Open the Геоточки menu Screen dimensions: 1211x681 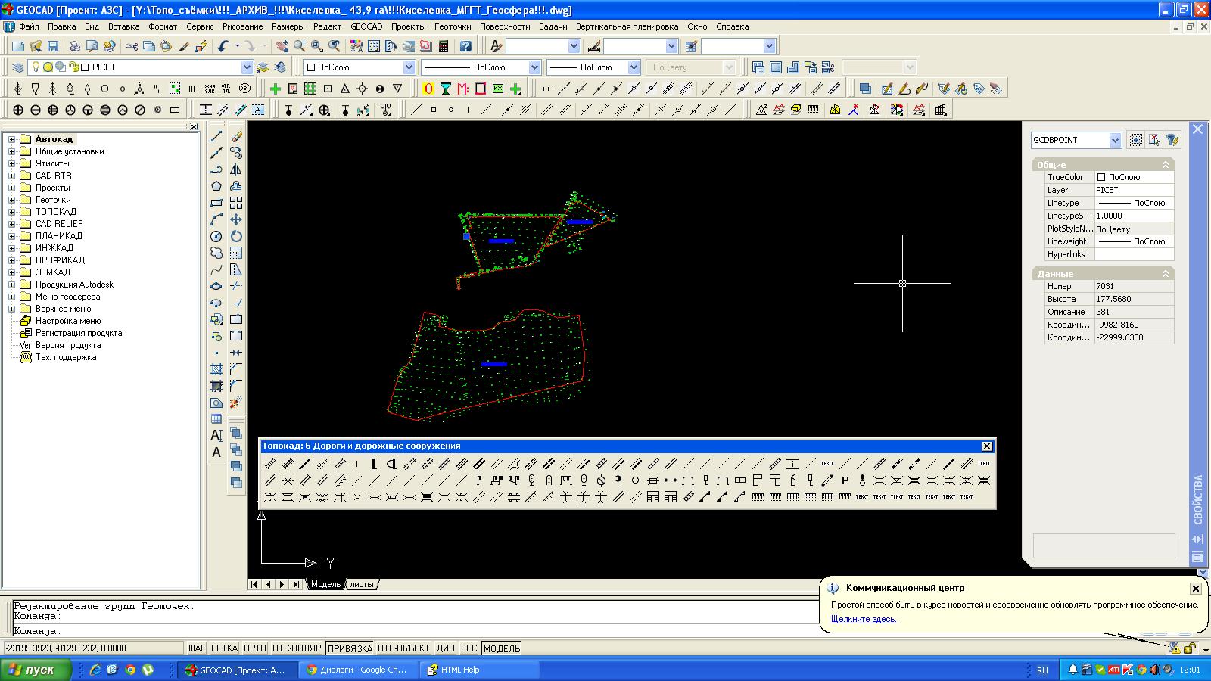pos(453,26)
